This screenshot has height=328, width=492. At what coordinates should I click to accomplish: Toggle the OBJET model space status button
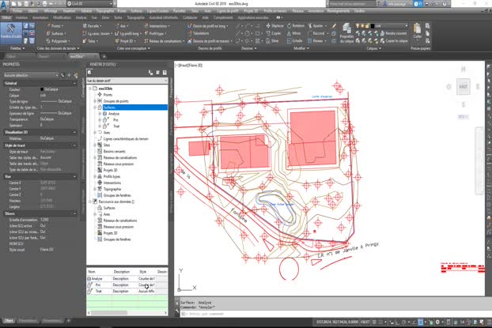[365, 322]
